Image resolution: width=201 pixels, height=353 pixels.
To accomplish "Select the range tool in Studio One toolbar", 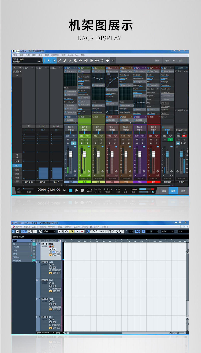I will pos(54,60).
